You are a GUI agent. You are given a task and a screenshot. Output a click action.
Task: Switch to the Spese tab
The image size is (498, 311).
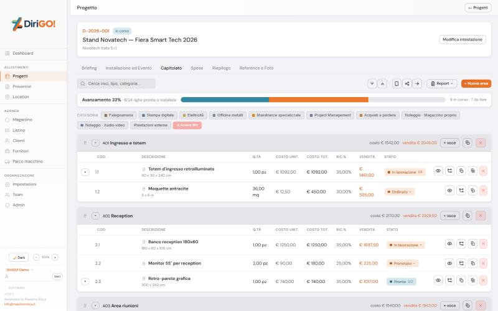pos(197,68)
